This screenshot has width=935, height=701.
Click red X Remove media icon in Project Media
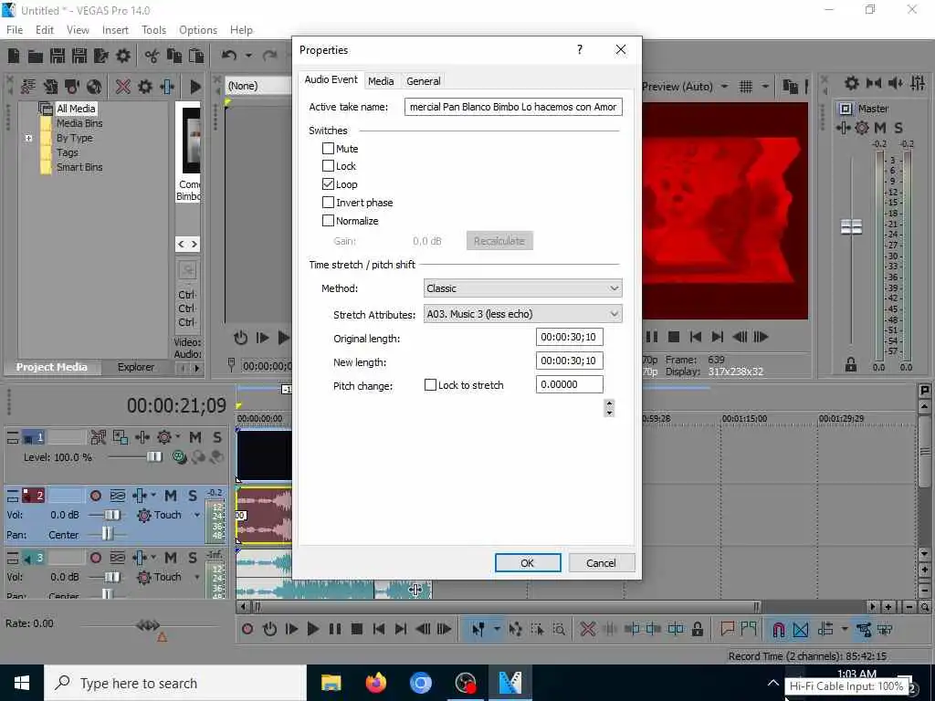123,87
